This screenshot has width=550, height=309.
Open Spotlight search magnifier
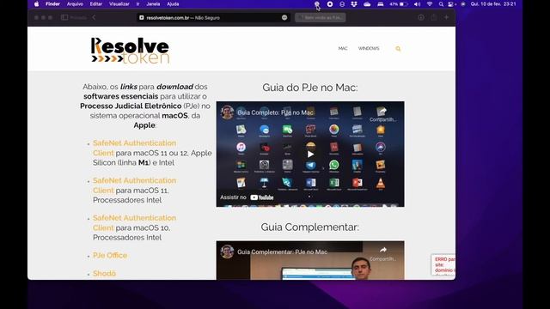click(x=441, y=4)
